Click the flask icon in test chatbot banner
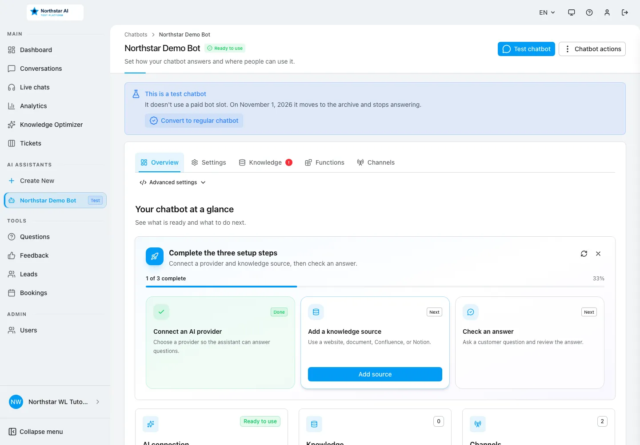This screenshot has width=640, height=445. click(x=136, y=94)
